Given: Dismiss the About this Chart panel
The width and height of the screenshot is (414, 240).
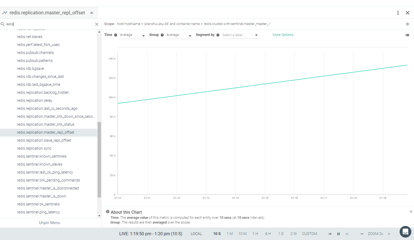Looking at the screenshot, I should 411,212.
